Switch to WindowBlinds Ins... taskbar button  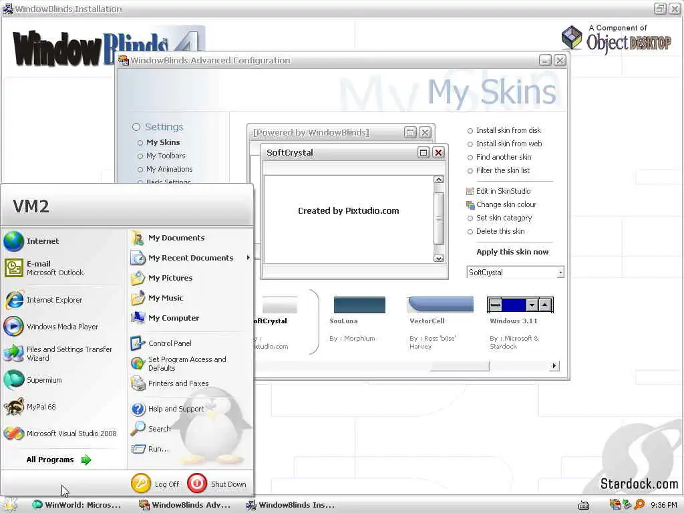point(291,505)
